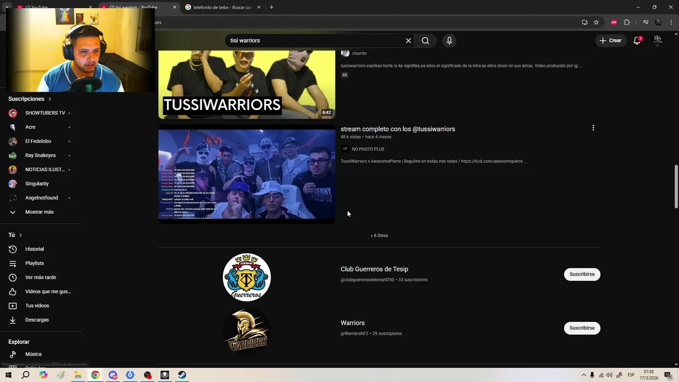This screenshot has width=679, height=382.
Task: Open churrito channel link
Action: click(x=359, y=54)
